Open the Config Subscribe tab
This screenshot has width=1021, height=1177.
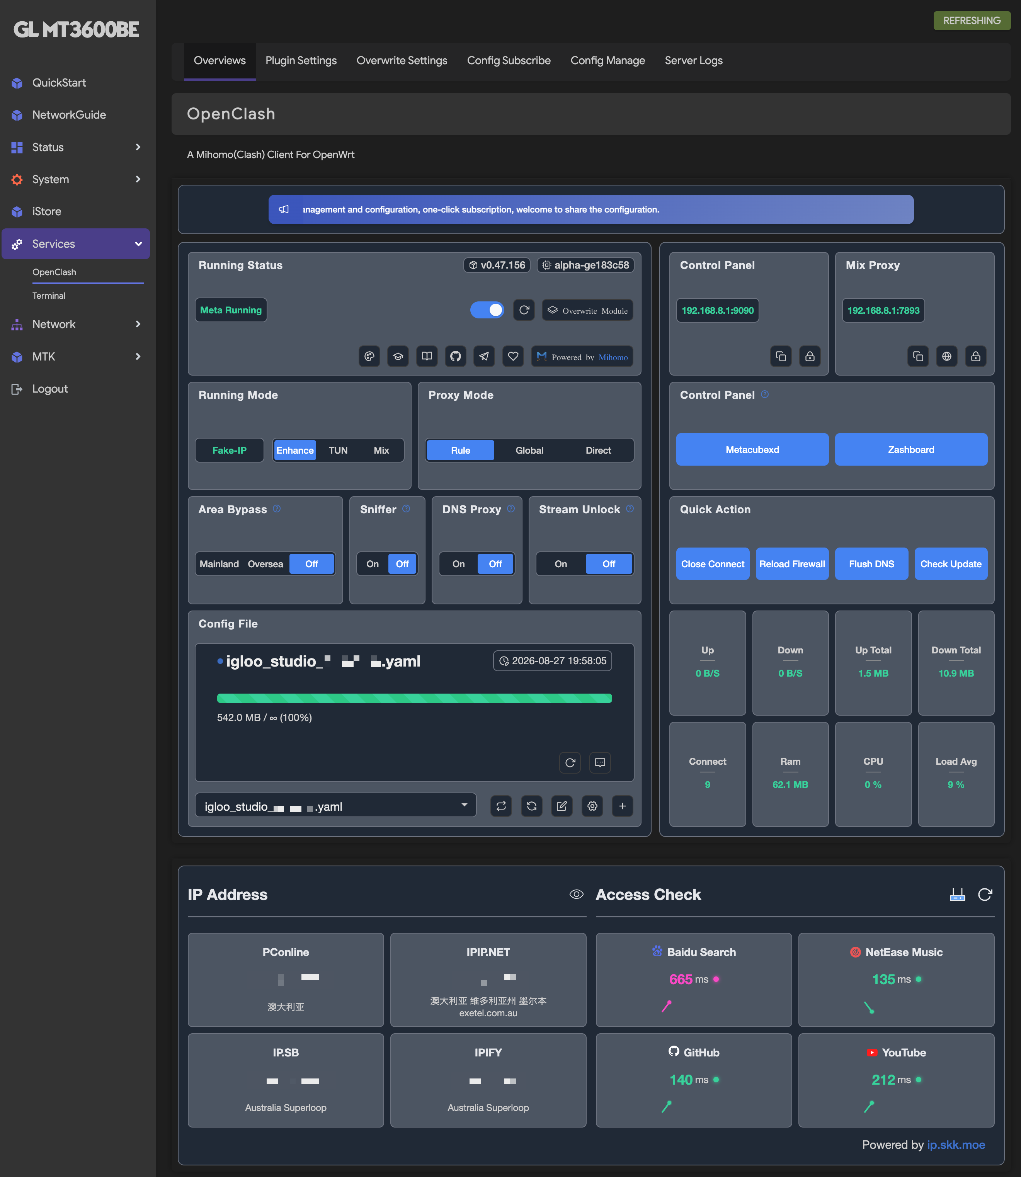(509, 60)
